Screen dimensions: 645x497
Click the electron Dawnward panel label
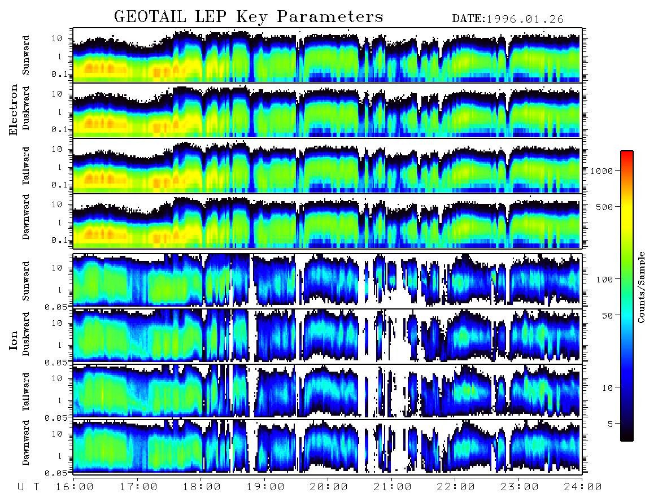[x=26, y=217]
